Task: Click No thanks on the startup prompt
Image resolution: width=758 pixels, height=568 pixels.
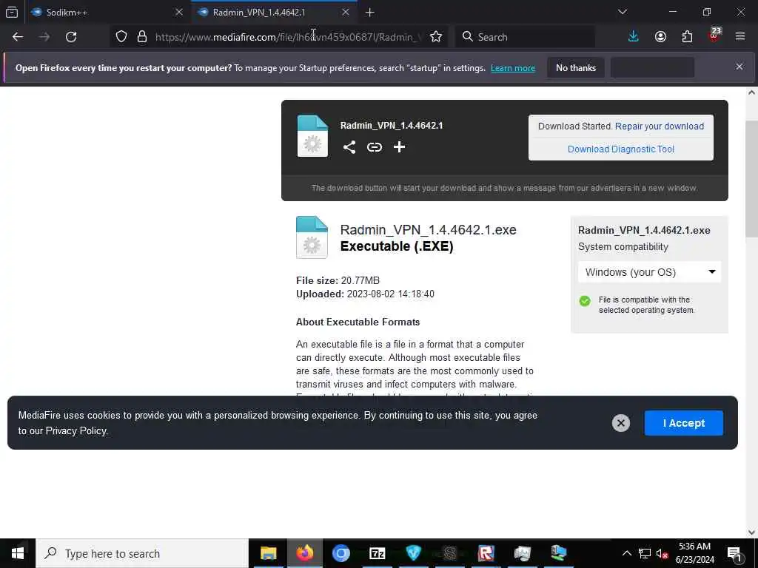Action: (576, 67)
